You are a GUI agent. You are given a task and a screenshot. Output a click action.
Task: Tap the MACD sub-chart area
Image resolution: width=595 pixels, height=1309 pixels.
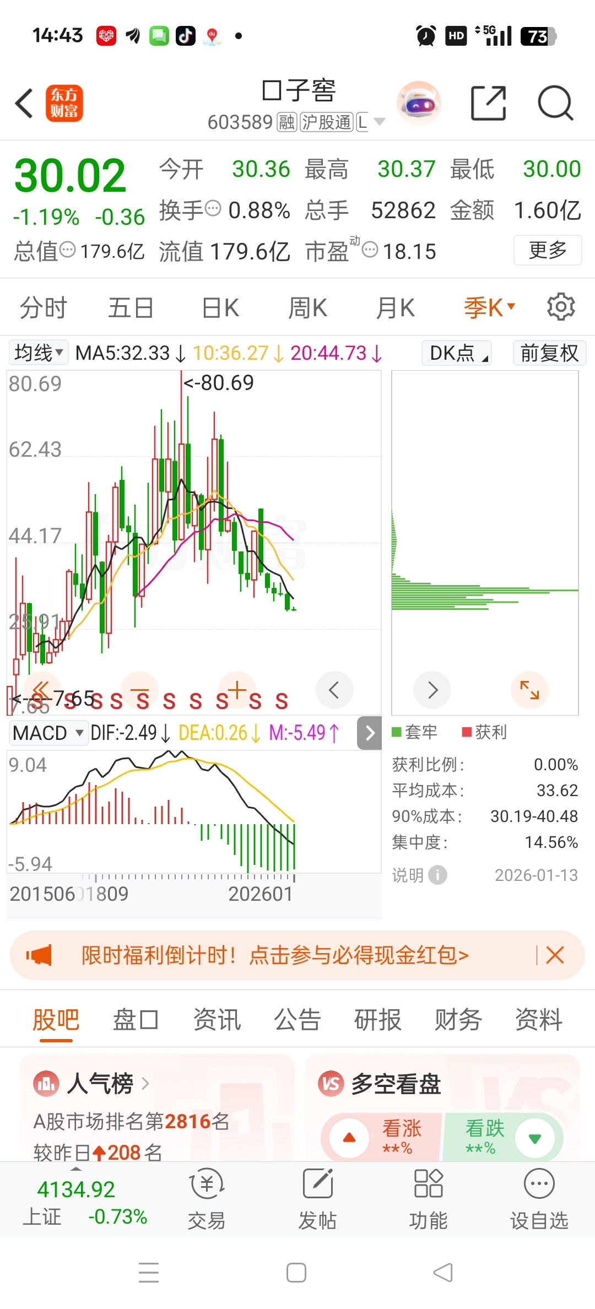tap(194, 811)
